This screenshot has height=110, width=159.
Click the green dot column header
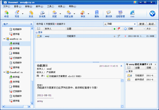115,29
